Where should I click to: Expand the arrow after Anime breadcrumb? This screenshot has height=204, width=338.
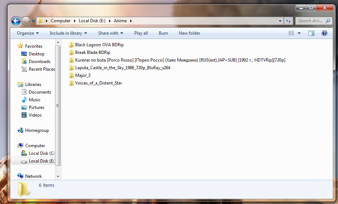coord(131,21)
